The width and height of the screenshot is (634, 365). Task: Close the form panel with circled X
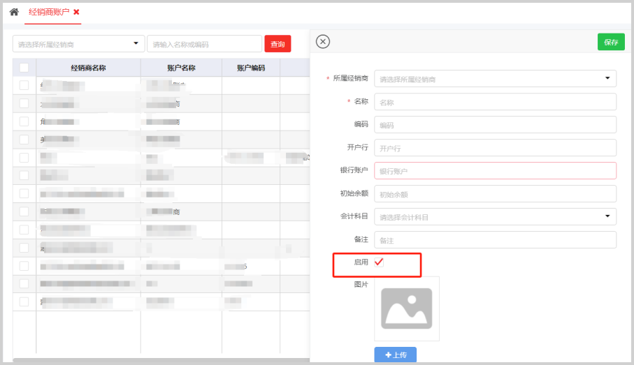(323, 42)
